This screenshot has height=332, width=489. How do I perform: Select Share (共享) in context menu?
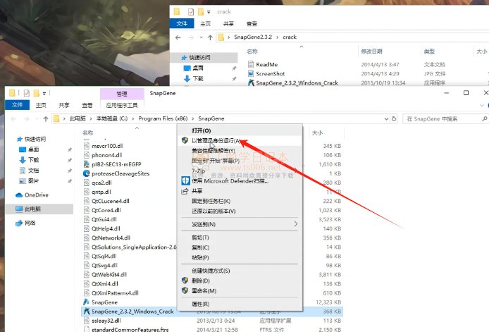point(197,191)
